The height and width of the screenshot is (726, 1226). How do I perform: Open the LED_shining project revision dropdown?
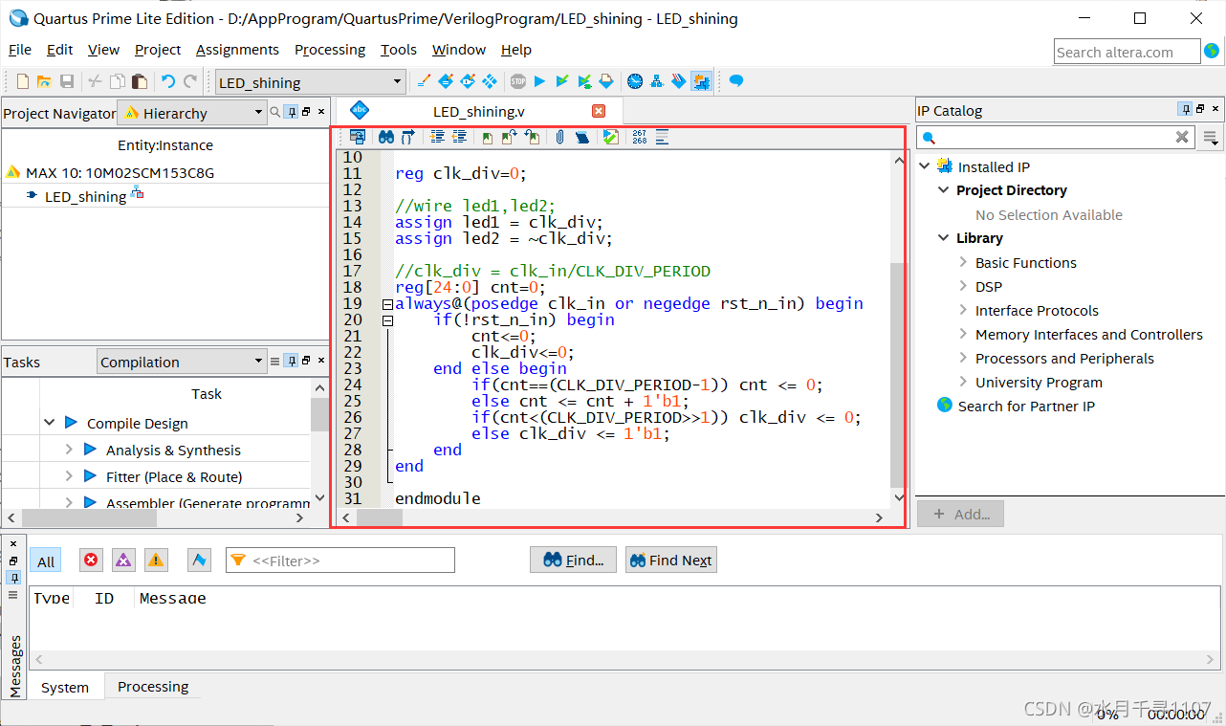click(311, 82)
